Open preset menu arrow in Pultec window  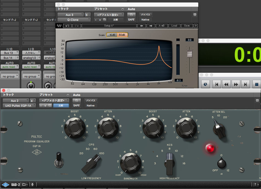68,95
